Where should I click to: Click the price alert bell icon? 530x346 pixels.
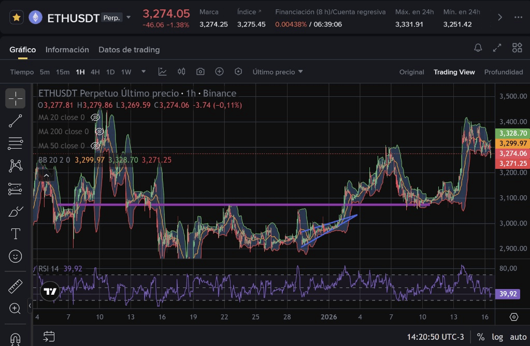click(x=478, y=48)
